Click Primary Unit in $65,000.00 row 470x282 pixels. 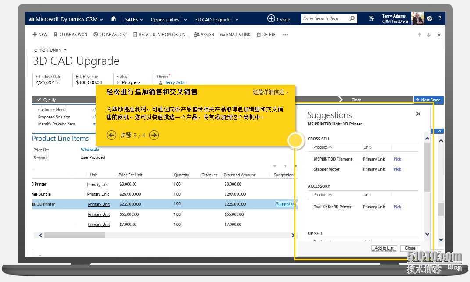click(x=99, y=214)
